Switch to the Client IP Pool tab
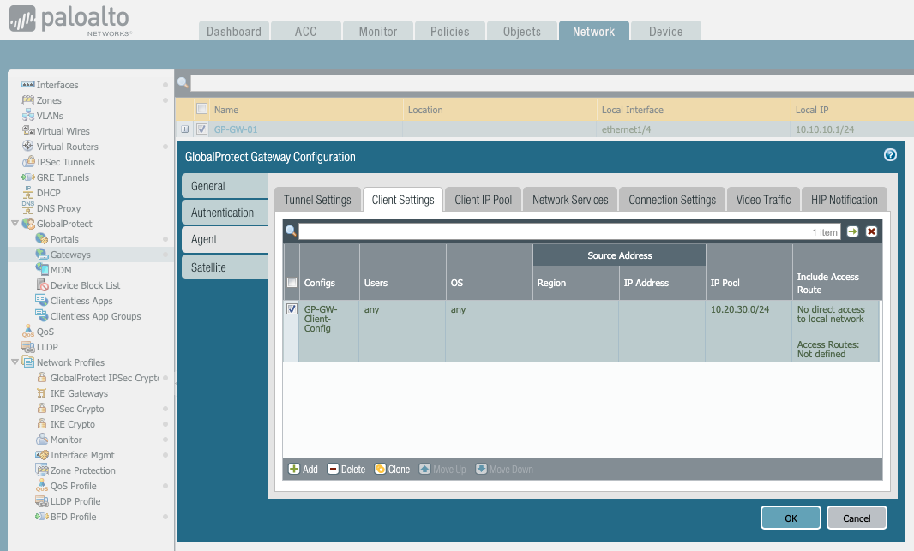This screenshot has width=914, height=551. pos(483,200)
